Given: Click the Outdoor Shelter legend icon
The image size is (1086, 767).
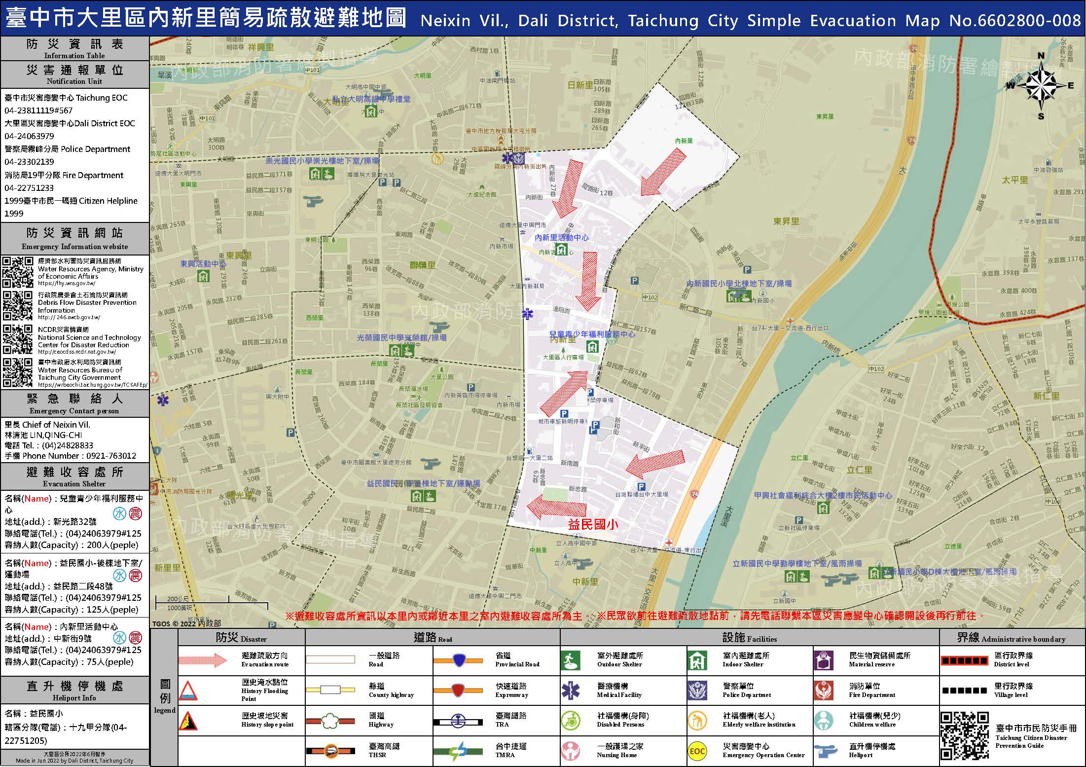Looking at the screenshot, I should pos(570,660).
